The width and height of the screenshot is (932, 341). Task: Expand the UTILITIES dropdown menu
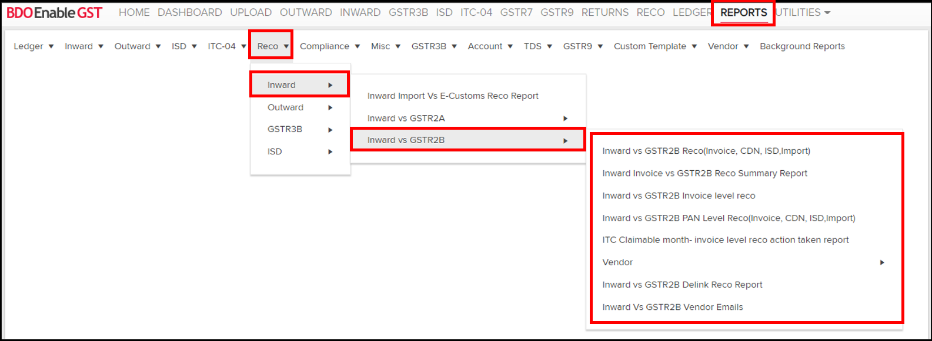(802, 12)
